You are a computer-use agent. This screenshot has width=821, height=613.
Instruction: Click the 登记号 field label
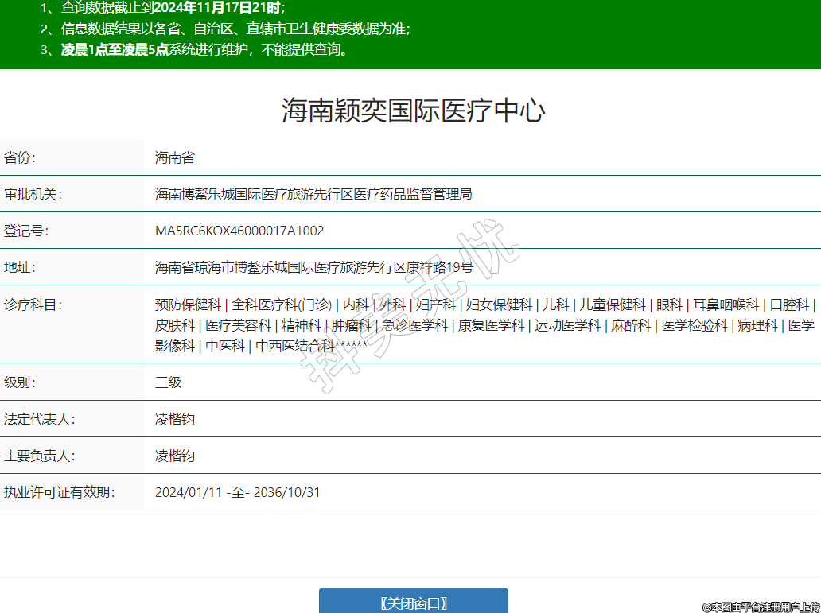pyautogui.click(x=26, y=231)
